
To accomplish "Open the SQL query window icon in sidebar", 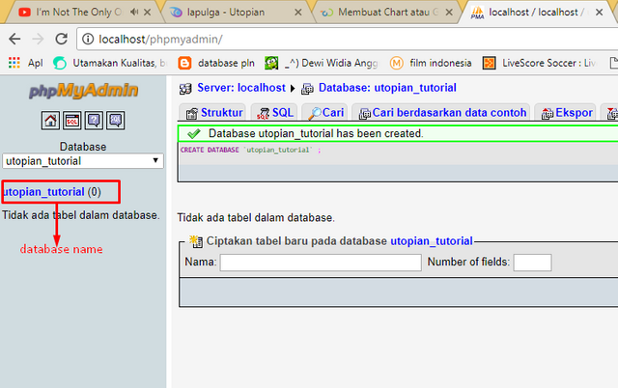I will [x=72, y=120].
